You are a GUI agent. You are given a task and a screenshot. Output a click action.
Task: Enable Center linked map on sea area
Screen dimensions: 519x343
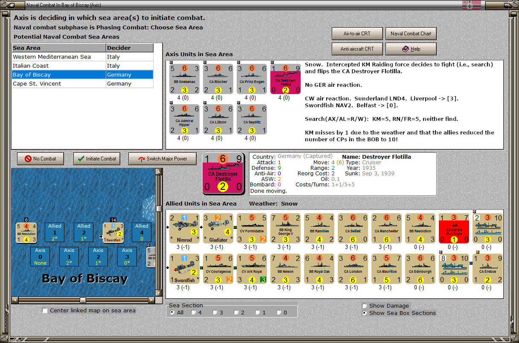tap(45, 311)
